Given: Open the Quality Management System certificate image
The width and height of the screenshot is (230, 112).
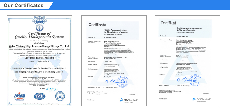Looking at the screenshot, I should [40, 61].
